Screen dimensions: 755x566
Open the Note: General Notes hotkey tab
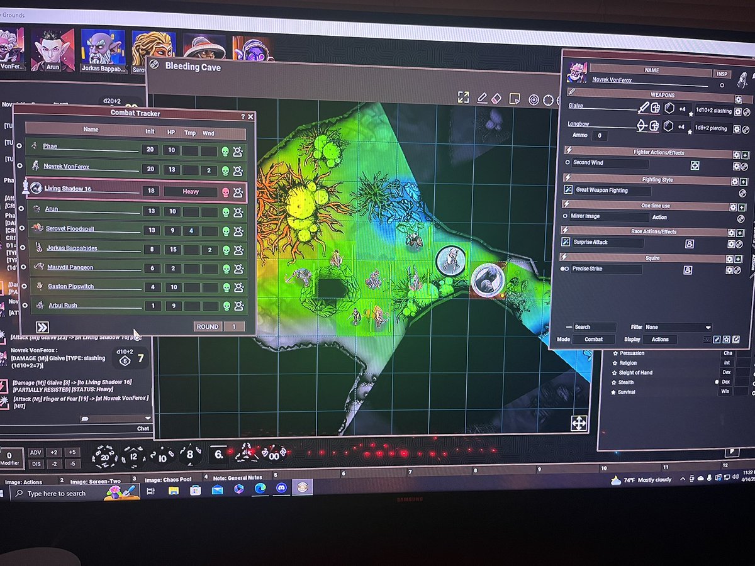point(238,478)
